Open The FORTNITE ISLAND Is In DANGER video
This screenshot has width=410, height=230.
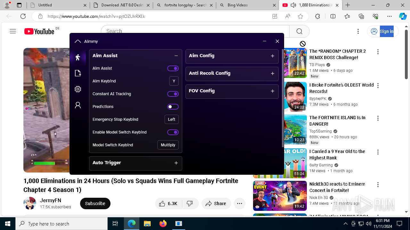point(337,121)
